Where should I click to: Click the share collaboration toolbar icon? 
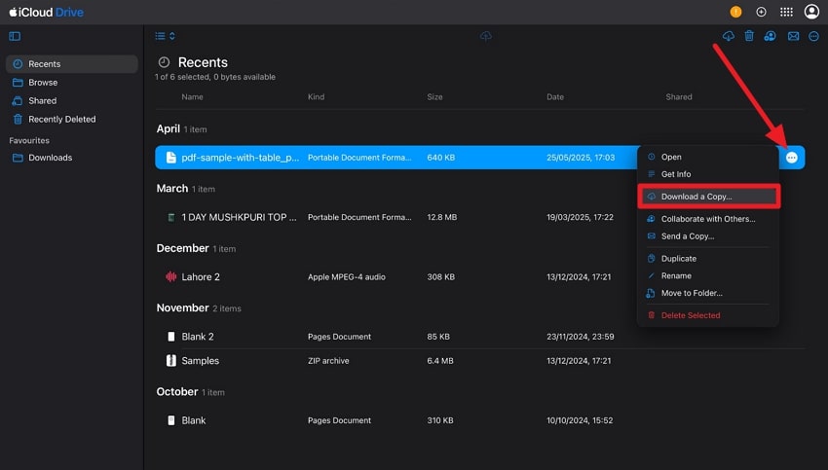770,36
